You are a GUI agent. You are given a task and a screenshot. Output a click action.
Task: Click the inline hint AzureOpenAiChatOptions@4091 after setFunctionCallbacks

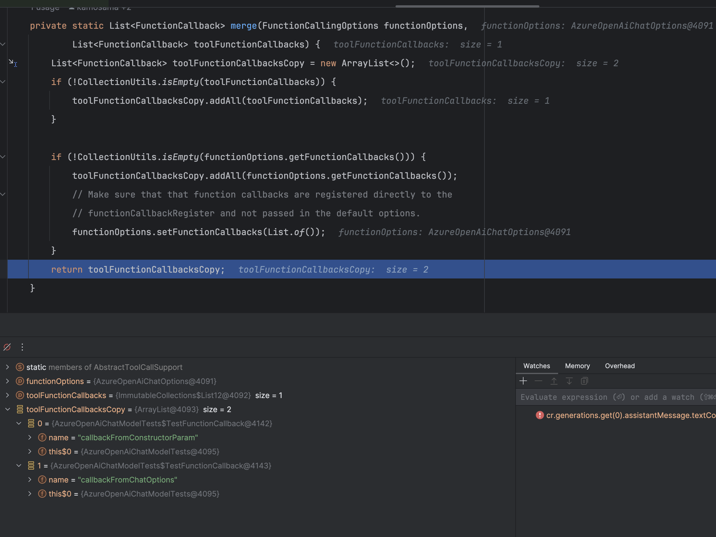tap(499, 232)
